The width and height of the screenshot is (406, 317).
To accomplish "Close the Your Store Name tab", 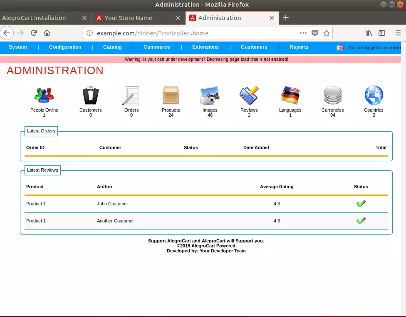I will coord(178,18).
